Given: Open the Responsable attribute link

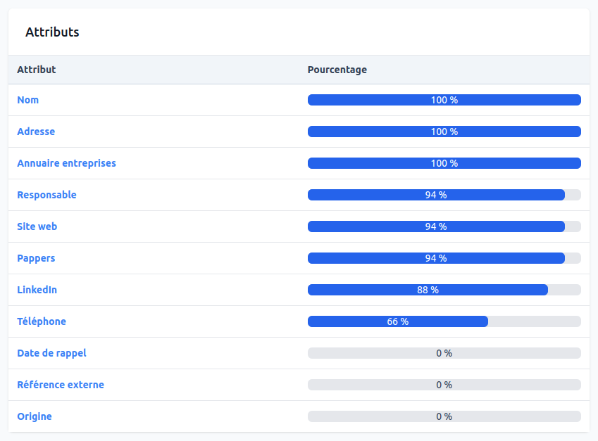Looking at the screenshot, I should coord(46,195).
